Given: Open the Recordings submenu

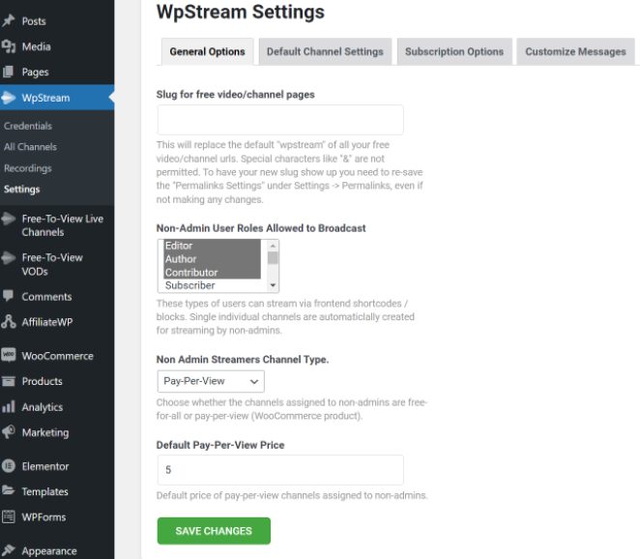Looking at the screenshot, I should click(x=28, y=168).
